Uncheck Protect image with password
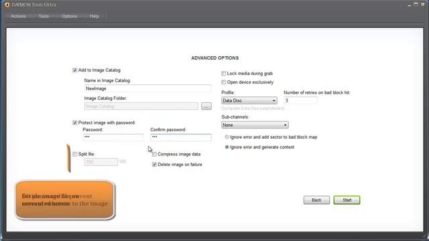 coord(74,123)
